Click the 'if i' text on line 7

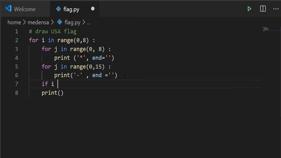pyautogui.click(x=48, y=84)
